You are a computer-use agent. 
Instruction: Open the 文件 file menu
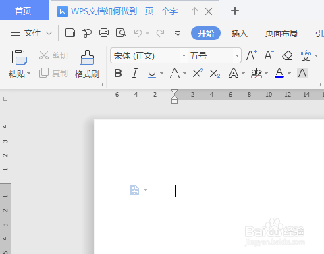(x=26, y=33)
